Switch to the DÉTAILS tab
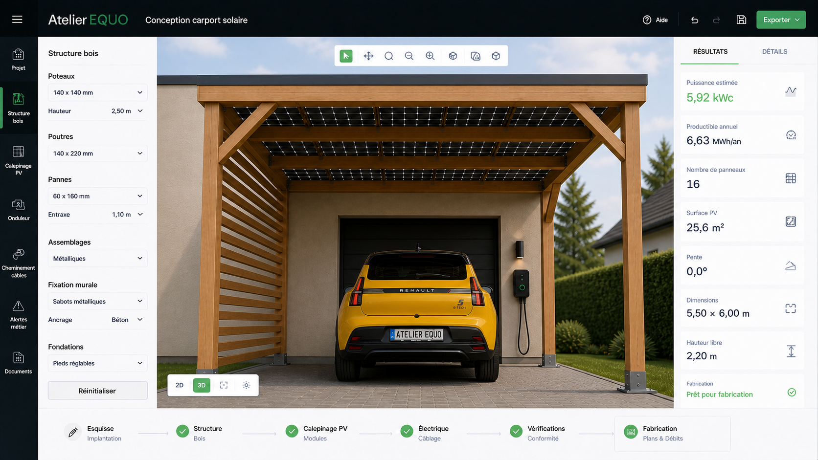 tap(774, 51)
